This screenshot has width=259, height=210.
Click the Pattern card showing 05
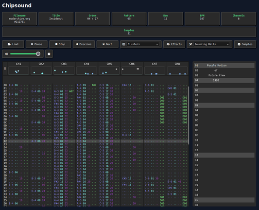click(x=129, y=18)
